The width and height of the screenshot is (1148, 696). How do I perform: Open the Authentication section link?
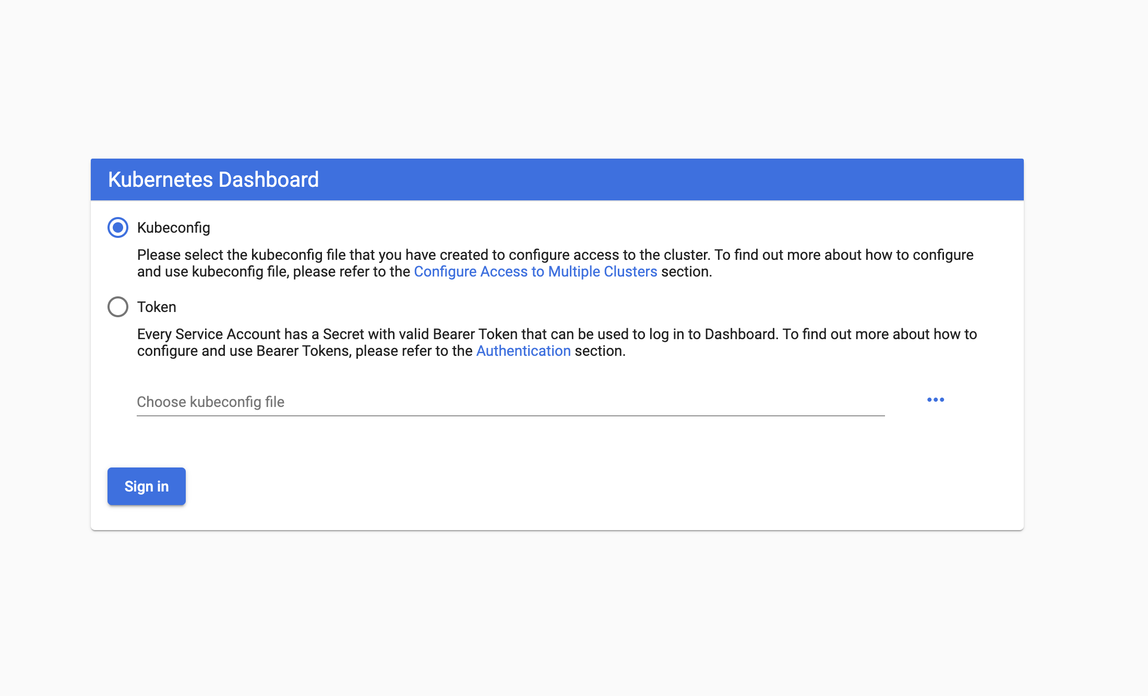point(523,351)
